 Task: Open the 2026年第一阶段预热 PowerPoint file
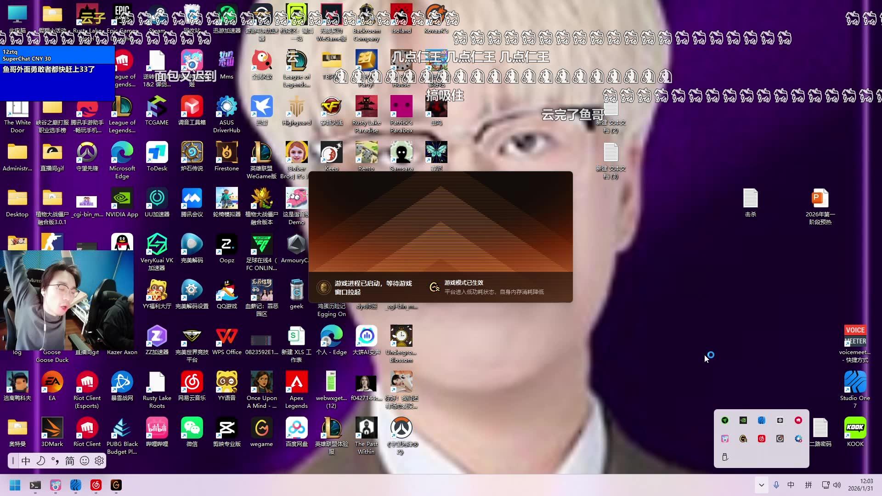click(820, 206)
